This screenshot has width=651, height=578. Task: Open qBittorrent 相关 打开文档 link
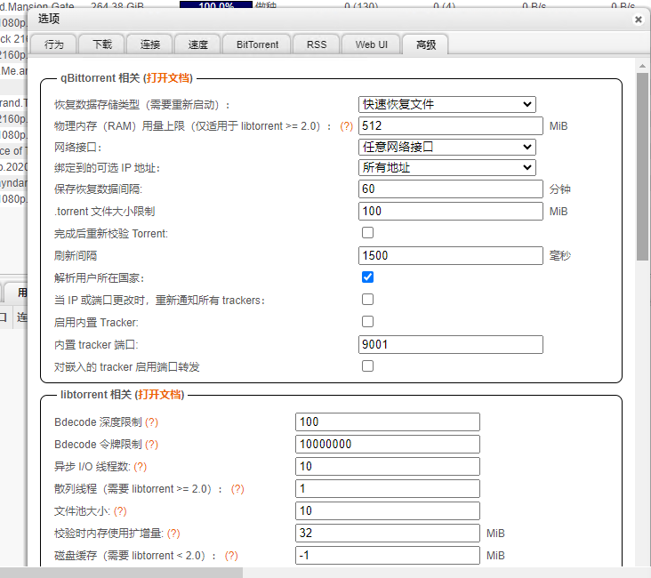coord(168,78)
